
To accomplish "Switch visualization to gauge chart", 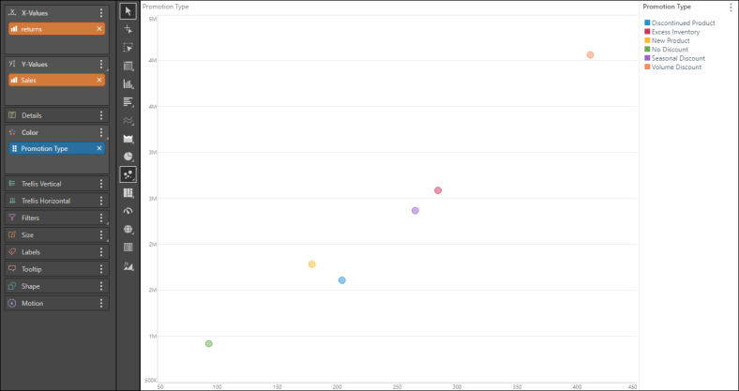I will pos(128,211).
